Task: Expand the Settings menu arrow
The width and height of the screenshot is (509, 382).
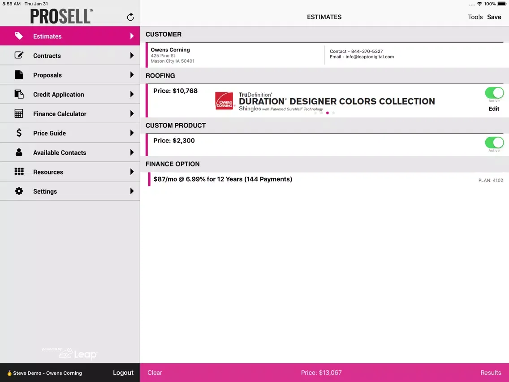Action: click(132, 191)
